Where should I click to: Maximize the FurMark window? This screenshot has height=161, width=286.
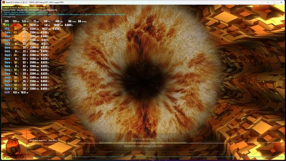[x=274, y=2]
